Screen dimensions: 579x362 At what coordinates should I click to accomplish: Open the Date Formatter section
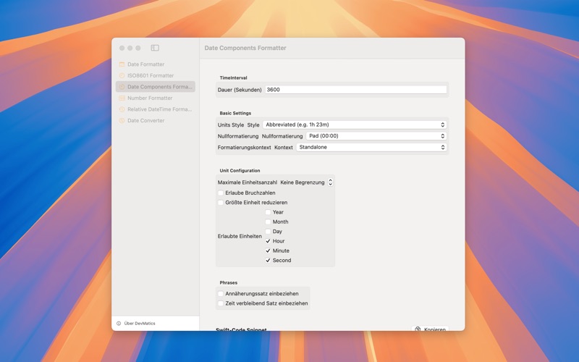point(155,64)
